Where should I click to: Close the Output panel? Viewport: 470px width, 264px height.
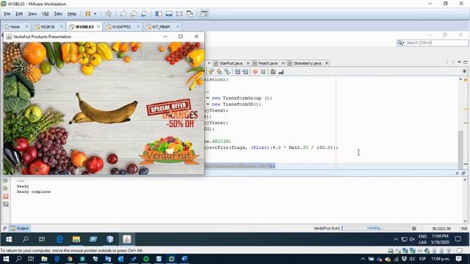pos(457,173)
